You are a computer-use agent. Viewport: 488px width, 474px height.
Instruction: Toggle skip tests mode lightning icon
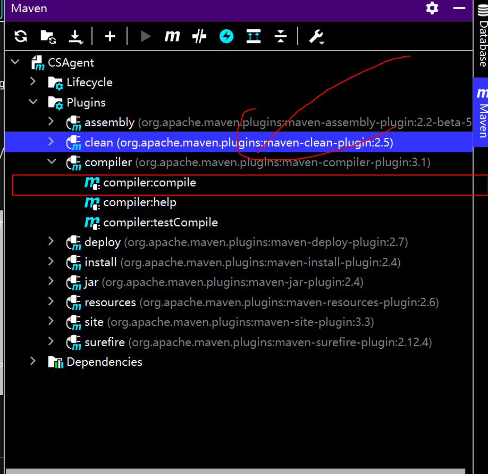226,36
